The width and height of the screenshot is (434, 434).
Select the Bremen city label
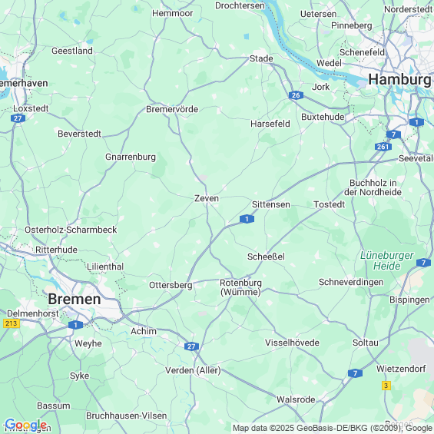[75, 300]
